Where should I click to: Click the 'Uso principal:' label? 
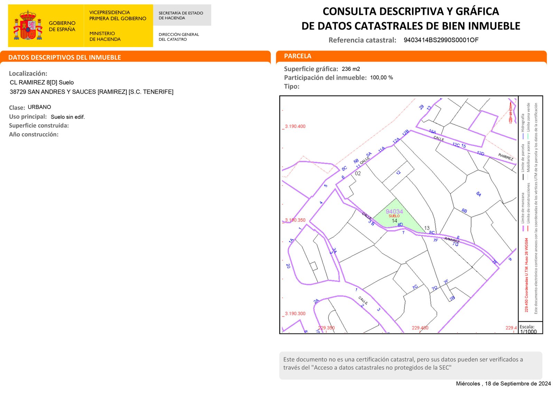tap(28, 117)
